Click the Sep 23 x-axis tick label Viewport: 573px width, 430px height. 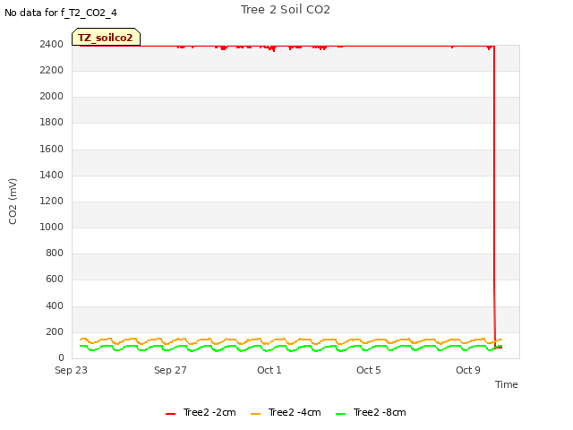(x=71, y=370)
